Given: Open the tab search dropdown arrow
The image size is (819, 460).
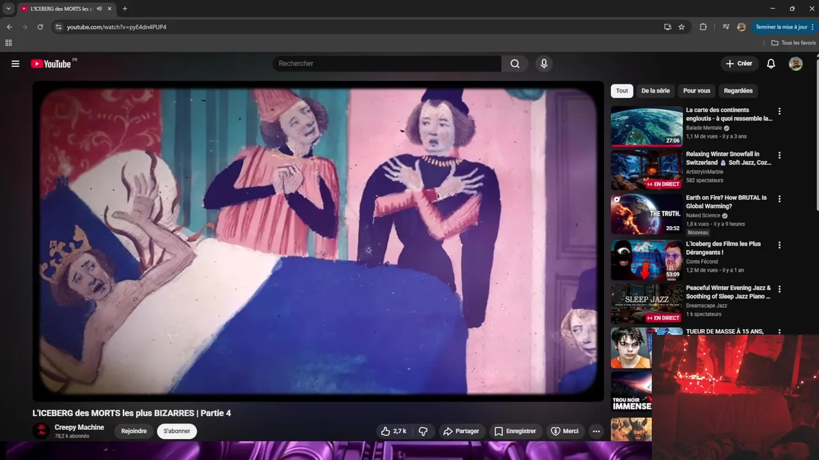Looking at the screenshot, I should 8,9.
